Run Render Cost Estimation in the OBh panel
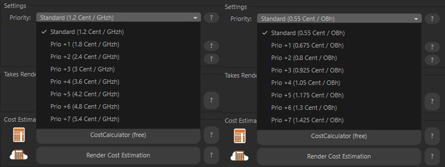Viewport: 445px width, 167px height. click(339, 156)
